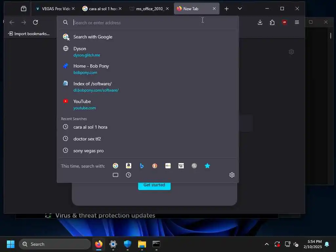Screen dimensions: 336x252
Task: Open Home - Bob Pony suggestion
Action: pyautogui.click(x=148, y=69)
